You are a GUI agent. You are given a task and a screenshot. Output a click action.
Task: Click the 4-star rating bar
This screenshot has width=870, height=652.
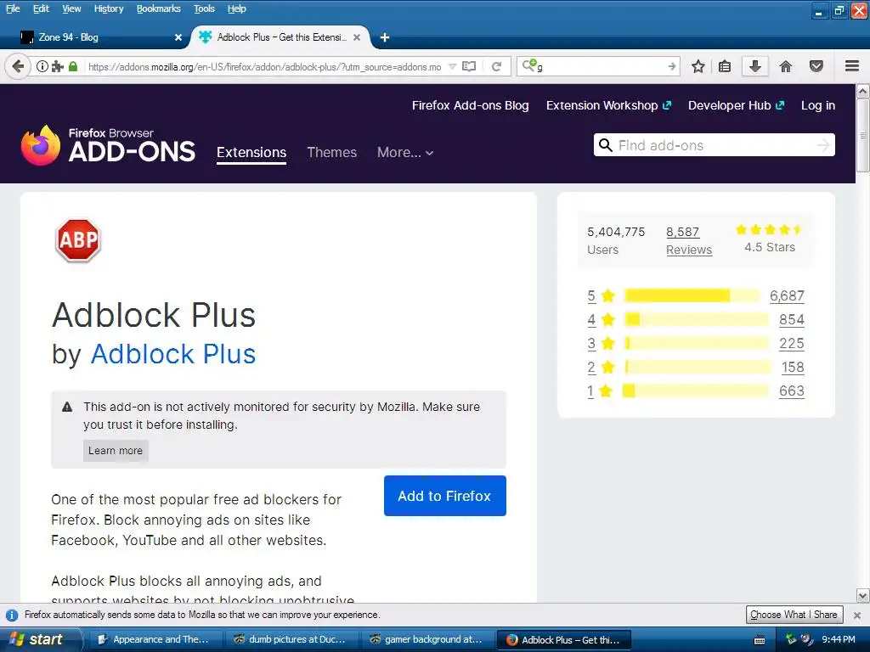point(697,319)
